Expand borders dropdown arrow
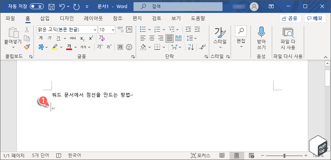 [x=163, y=47]
